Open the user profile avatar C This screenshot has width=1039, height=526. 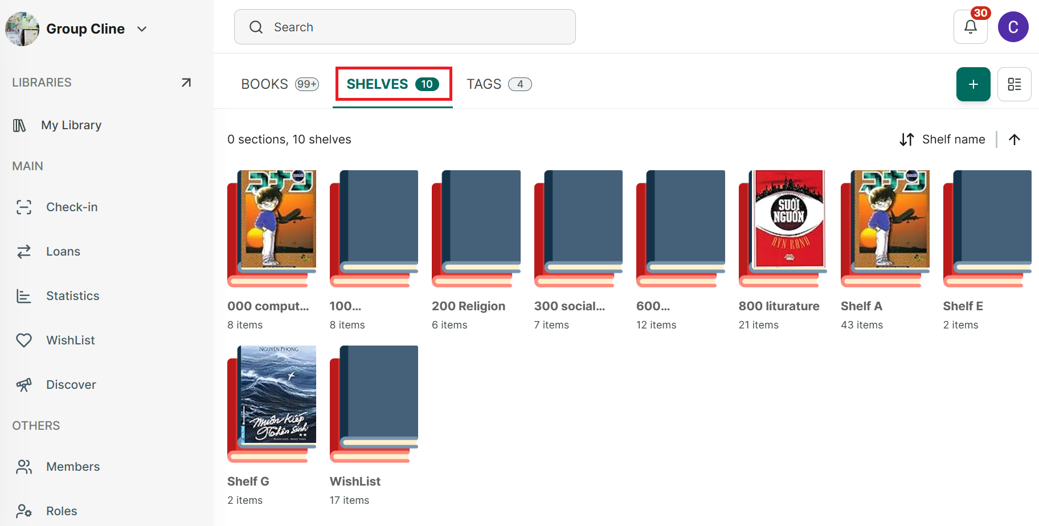pos(1013,27)
